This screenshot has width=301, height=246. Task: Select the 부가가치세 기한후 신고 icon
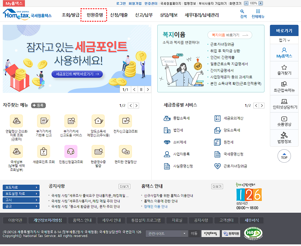44,120
